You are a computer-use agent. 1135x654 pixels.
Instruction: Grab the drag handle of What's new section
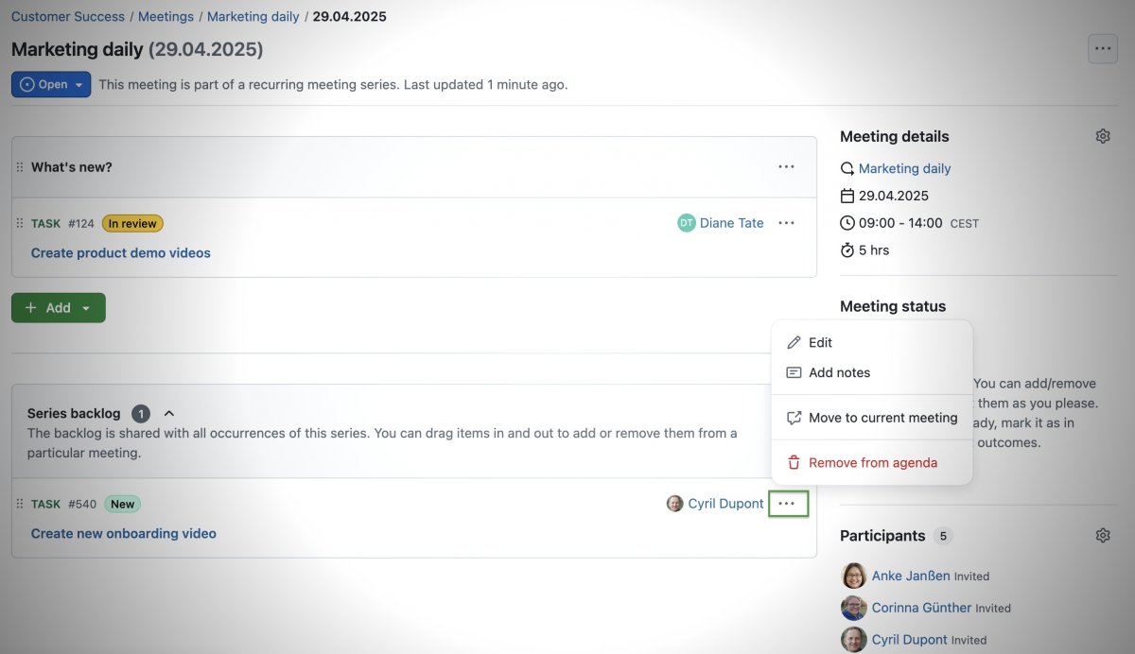20,167
